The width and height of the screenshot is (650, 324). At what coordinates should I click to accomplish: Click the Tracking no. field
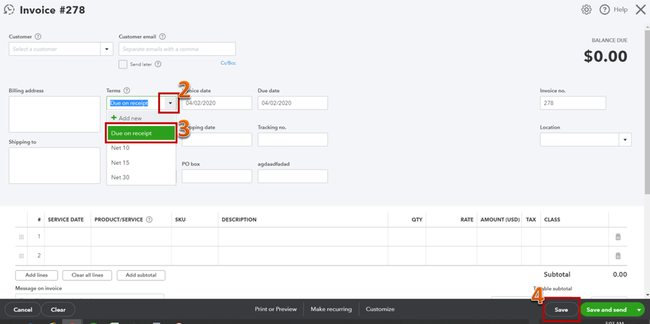pos(293,140)
